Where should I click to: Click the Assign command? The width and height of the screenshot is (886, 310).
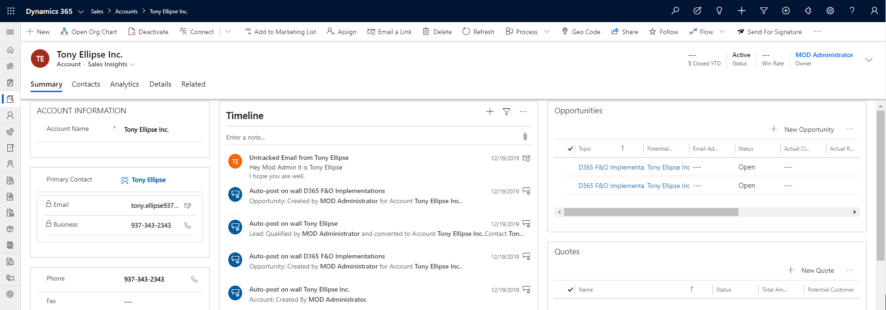tap(341, 32)
